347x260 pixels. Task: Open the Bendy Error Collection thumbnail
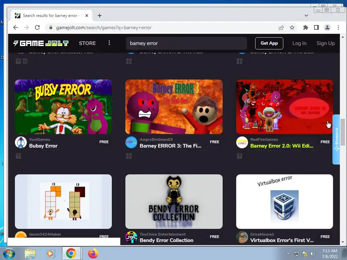174,201
